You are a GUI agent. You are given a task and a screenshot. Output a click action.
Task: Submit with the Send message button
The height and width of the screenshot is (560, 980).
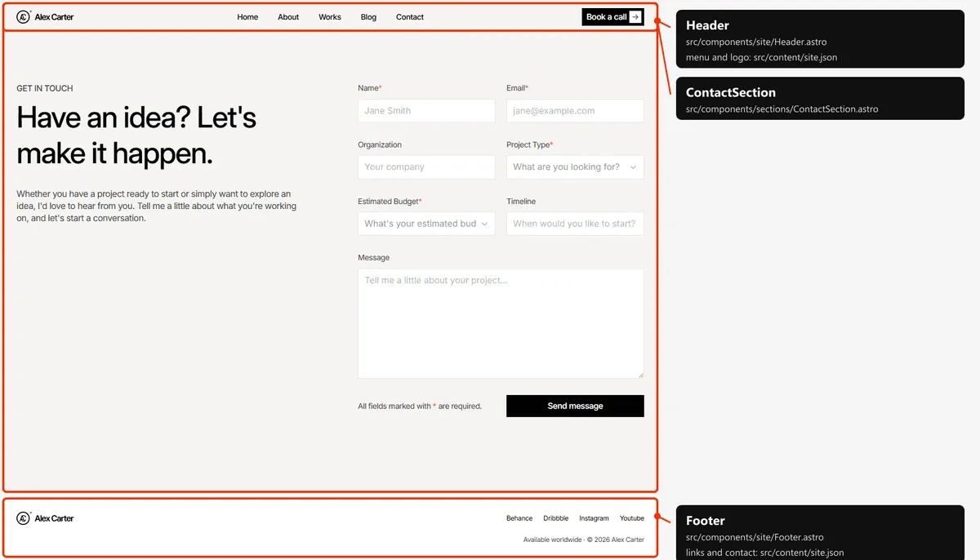point(575,406)
